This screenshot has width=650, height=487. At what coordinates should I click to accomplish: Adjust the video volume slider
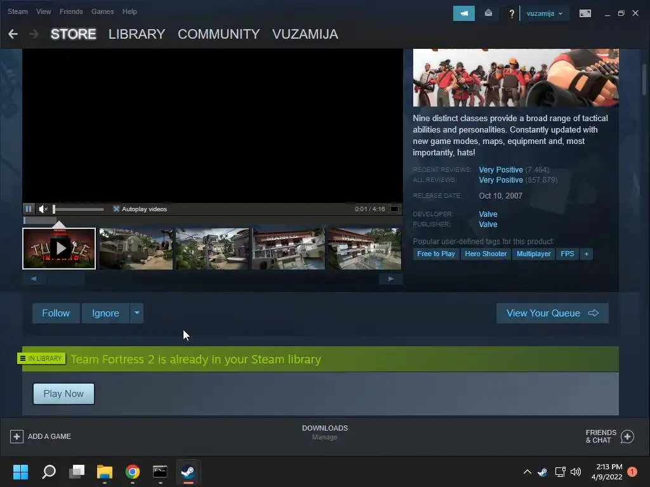78,209
